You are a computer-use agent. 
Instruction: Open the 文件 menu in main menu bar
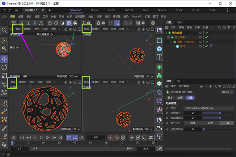coord(4,17)
